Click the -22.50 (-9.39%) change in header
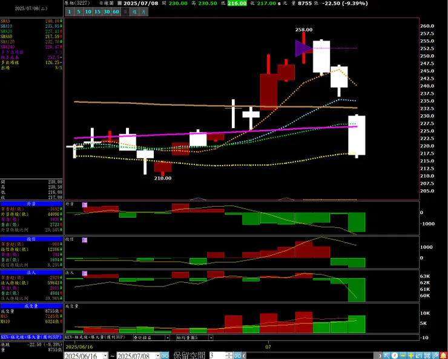This screenshot has height=359, width=448. pyautogui.click(x=345, y=4)
